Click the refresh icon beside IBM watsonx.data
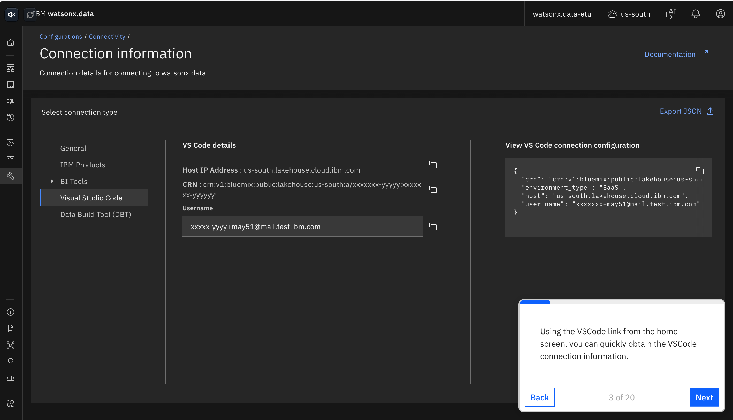The width and height of the screenshot is (733, 420). tap(30, 14)
